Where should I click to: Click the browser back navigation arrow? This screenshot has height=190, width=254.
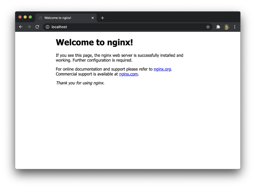(20, 27)
